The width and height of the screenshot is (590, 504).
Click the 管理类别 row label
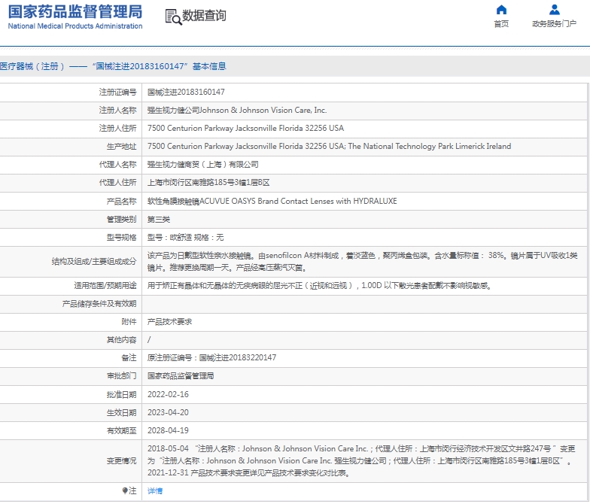pyautogui.click(x=122, y=220)
